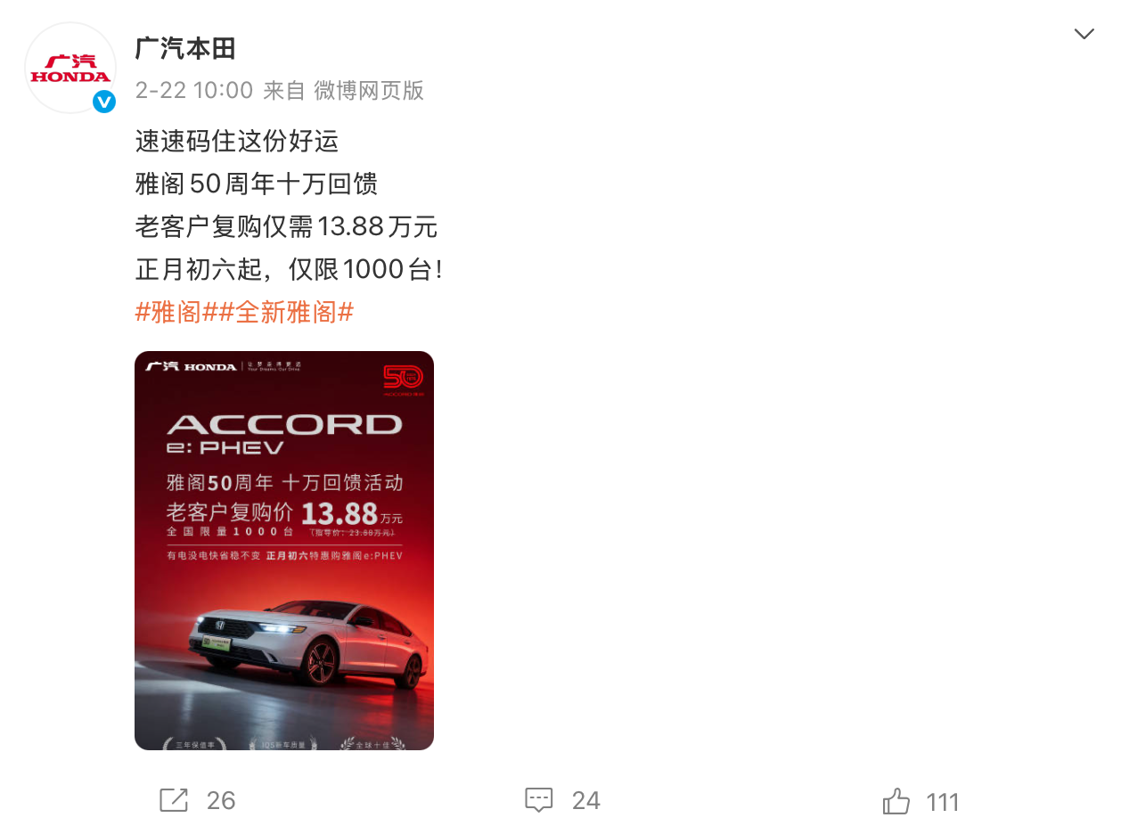Open the #全新雅阁# hashtag topic

[x=287, y=312]
